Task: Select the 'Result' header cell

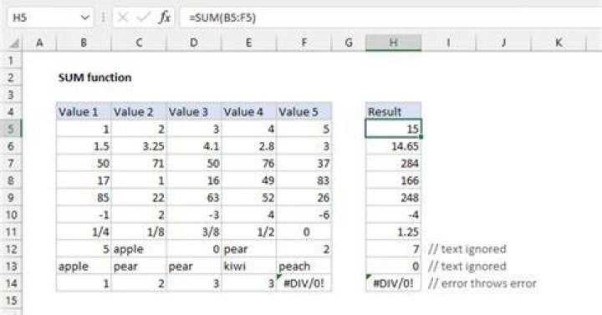Action: click(x=394, y=112)
